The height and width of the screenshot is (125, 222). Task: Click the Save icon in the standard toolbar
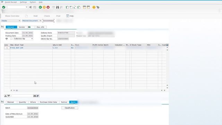click(x=35, y=7)
